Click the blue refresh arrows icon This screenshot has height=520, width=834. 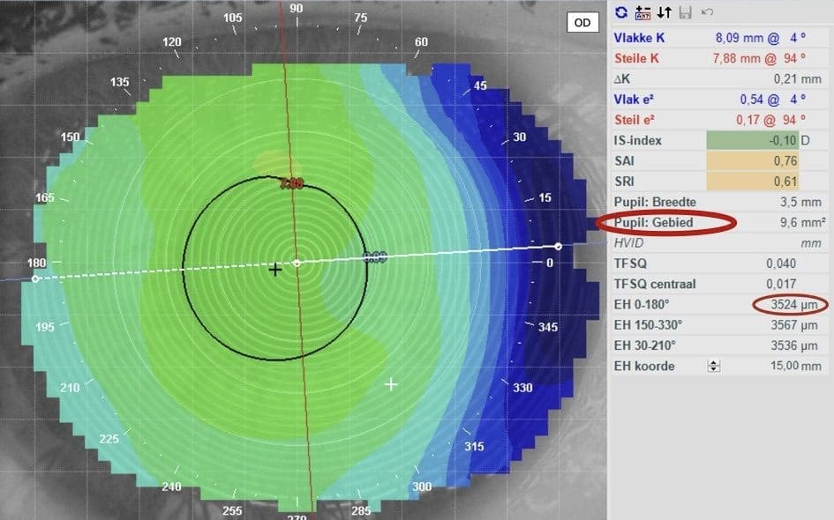(621, 12)
